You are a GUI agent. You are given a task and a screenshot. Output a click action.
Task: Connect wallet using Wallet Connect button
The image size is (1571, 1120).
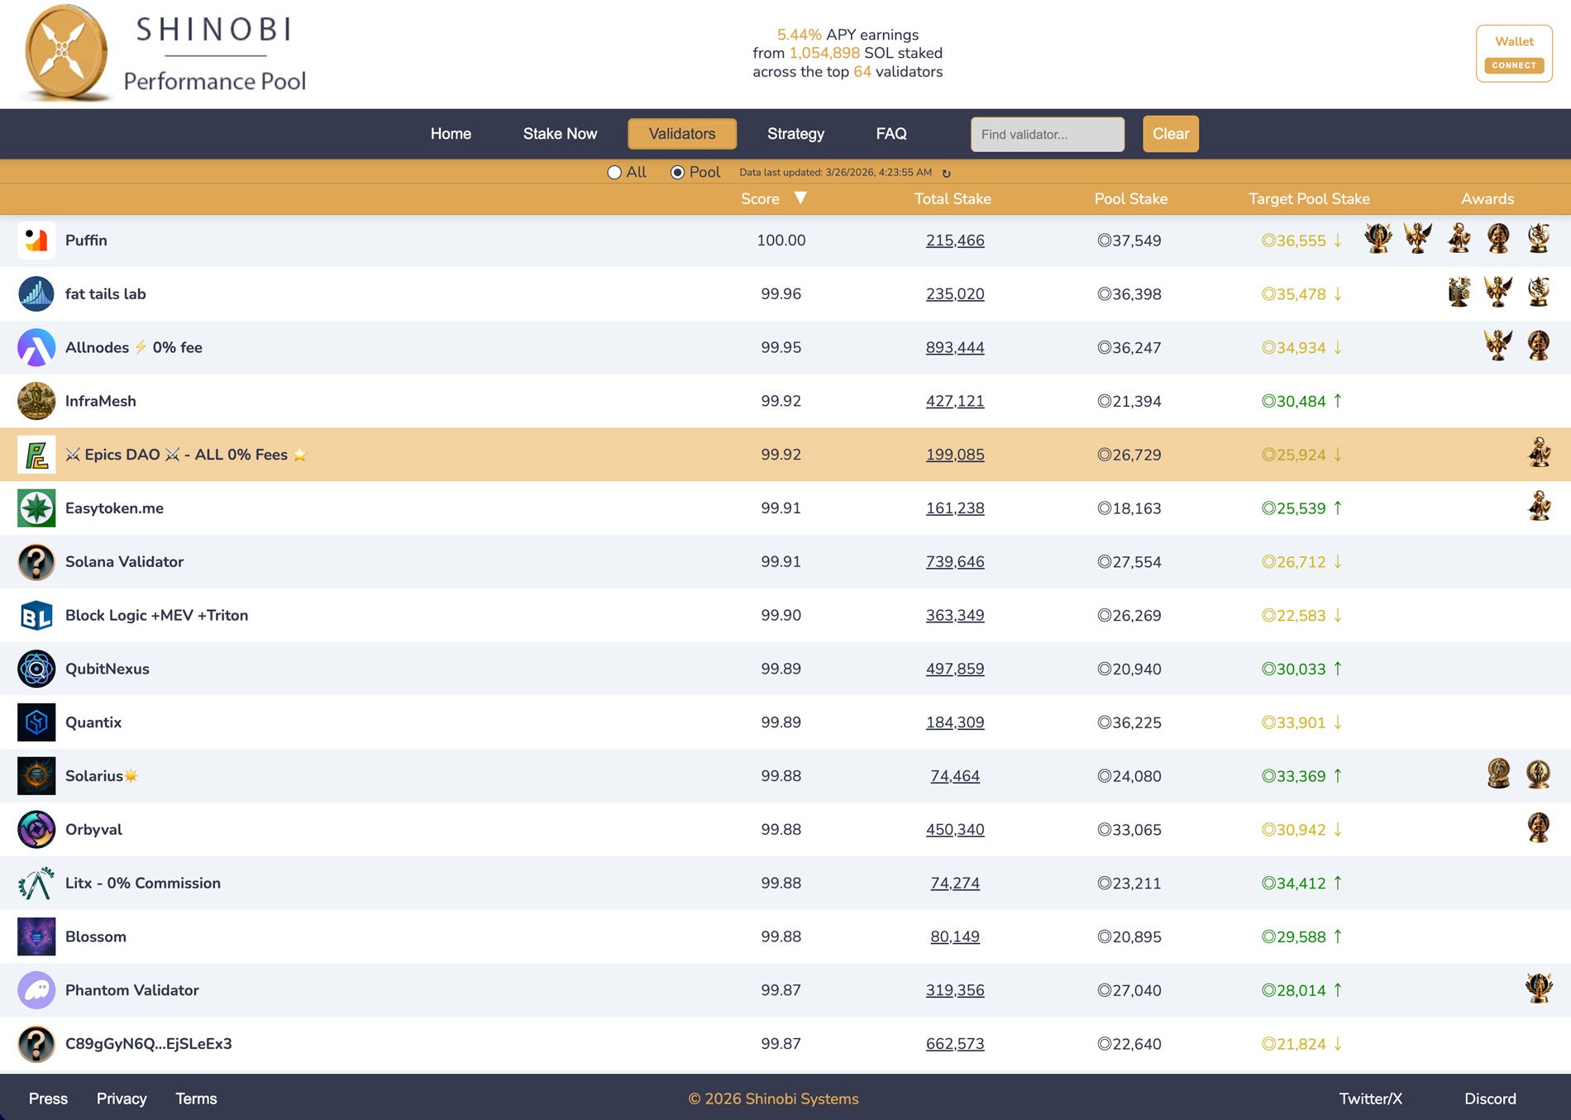1514,54
